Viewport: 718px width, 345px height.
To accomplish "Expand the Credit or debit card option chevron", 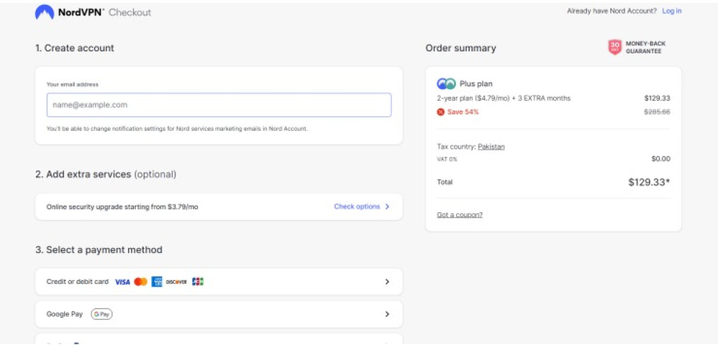I will point(387,282).
